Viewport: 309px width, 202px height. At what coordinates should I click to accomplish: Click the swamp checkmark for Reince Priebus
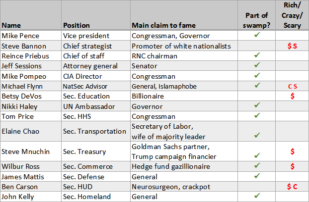tap(257, 56)
